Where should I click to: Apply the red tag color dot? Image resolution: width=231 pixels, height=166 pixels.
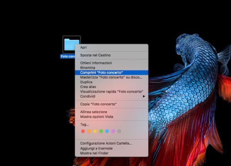[x=83, y=131]
